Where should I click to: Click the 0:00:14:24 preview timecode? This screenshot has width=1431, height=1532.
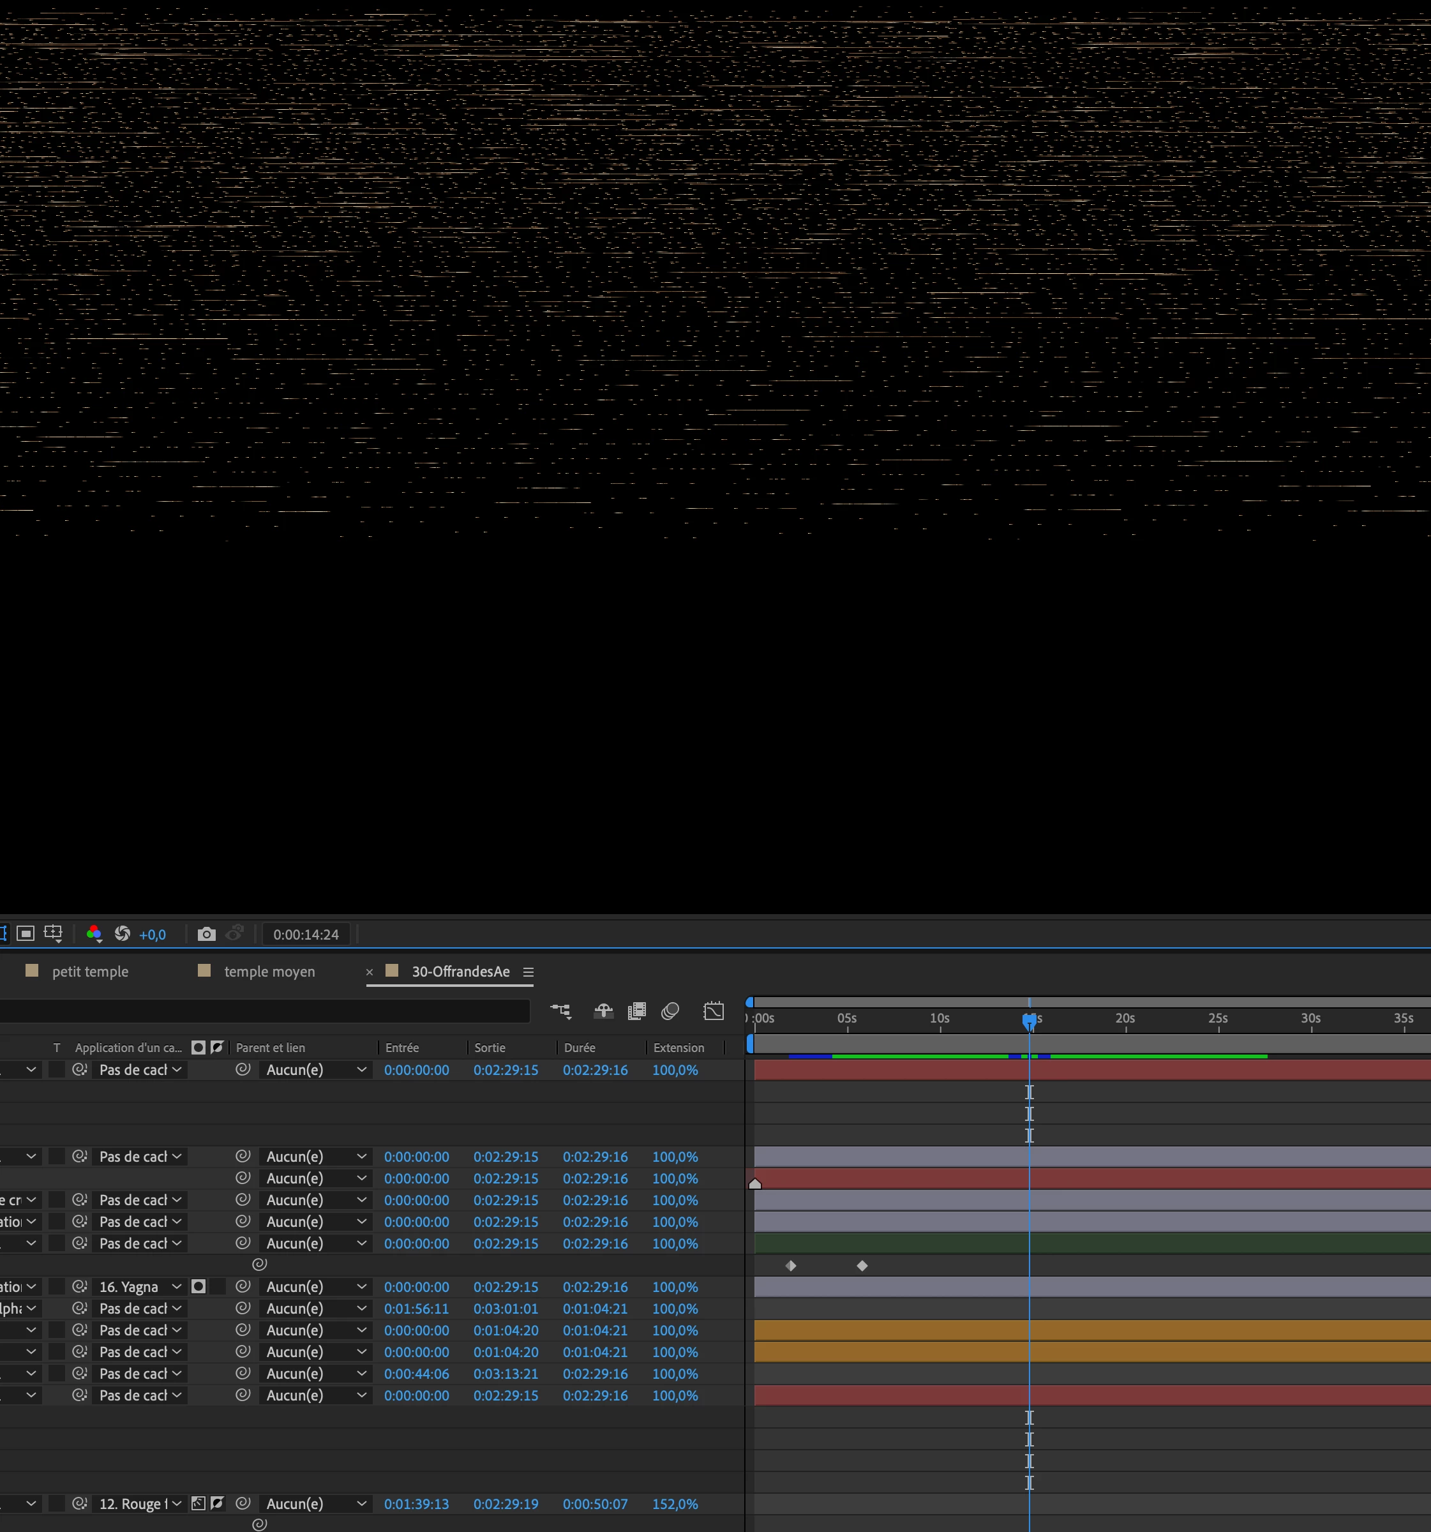pyautogui.click(x=306, y=934)
